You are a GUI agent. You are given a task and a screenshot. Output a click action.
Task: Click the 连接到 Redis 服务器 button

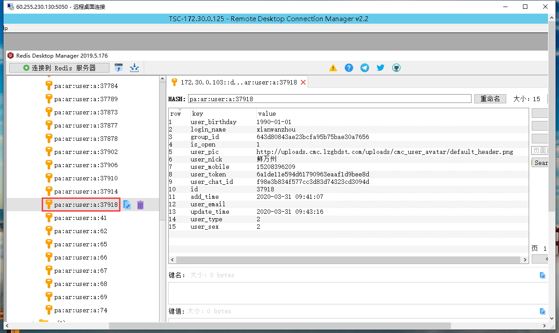coord(59,68)
